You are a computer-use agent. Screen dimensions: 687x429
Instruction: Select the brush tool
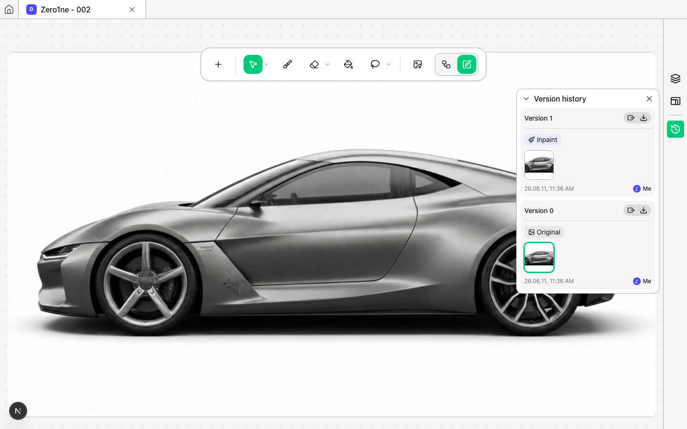(287, 64)
